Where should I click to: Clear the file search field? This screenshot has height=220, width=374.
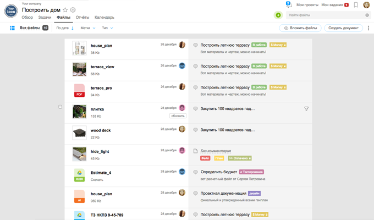point(367,15)
